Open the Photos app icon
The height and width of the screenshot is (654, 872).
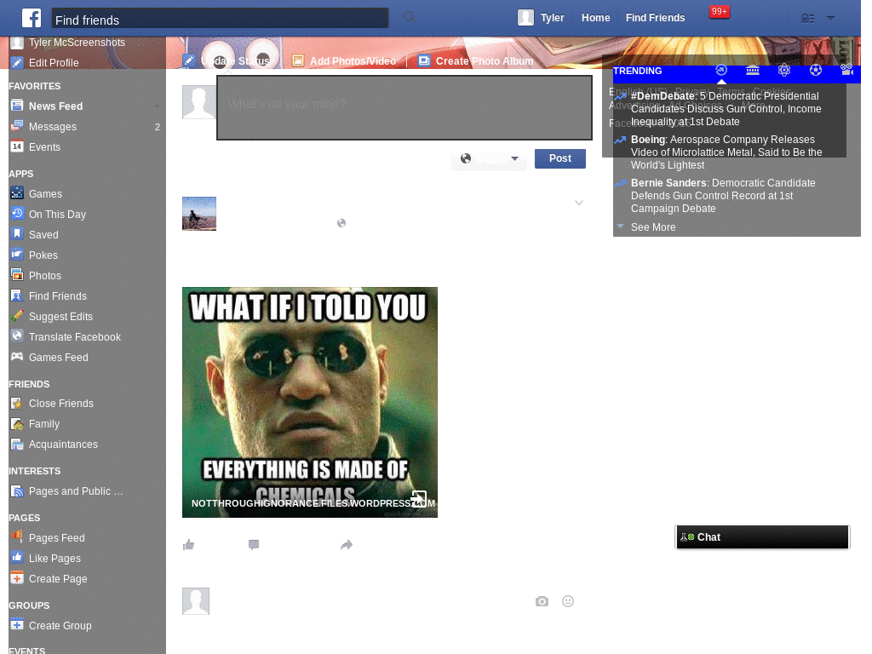tap(17, 275)
